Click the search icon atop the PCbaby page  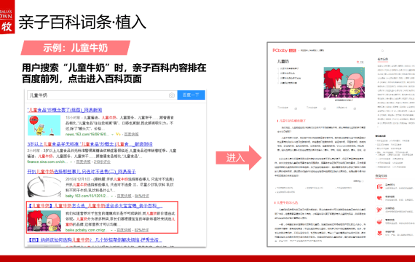382,50
